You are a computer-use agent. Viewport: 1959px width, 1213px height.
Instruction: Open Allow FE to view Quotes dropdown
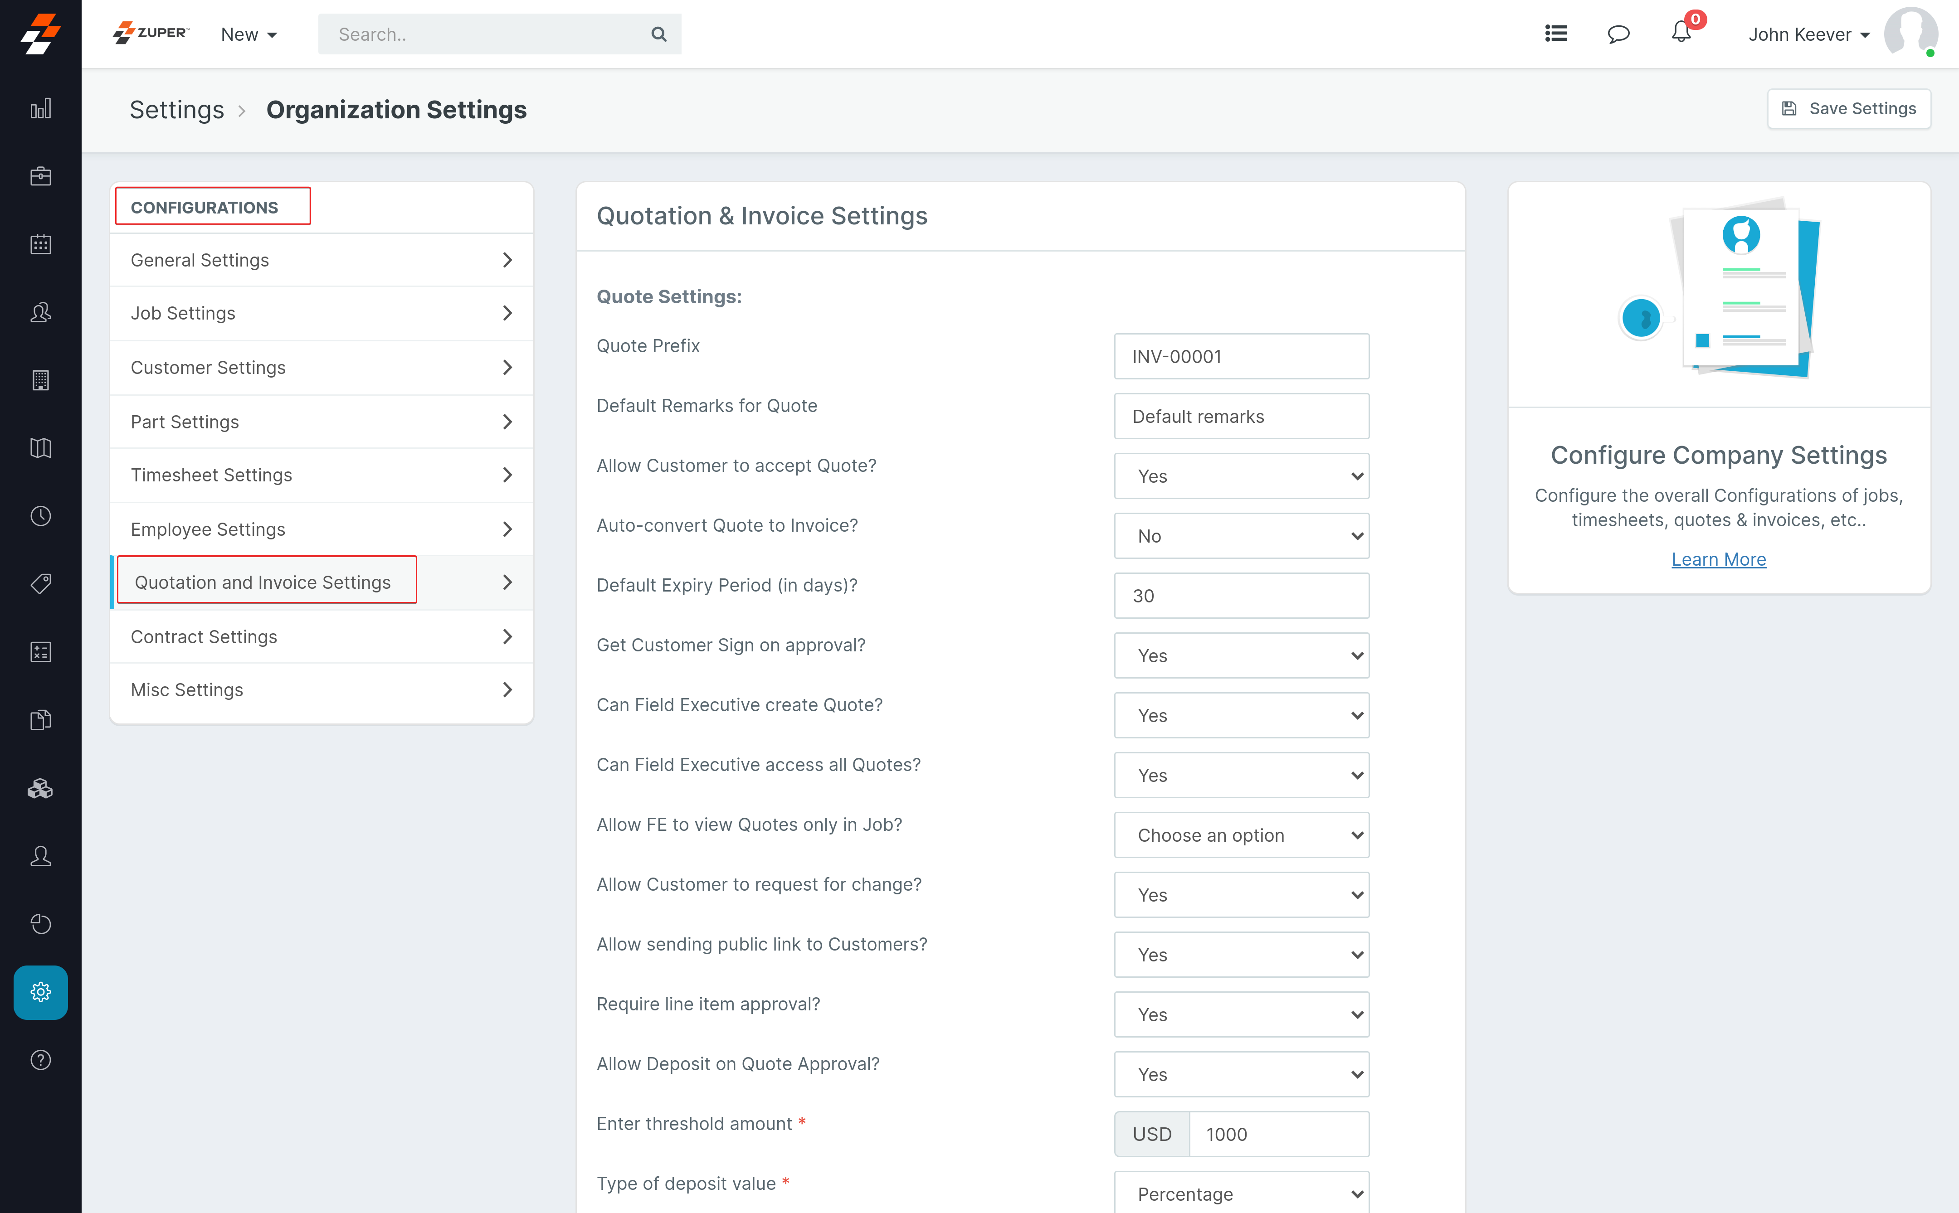tap(1241, 835)
